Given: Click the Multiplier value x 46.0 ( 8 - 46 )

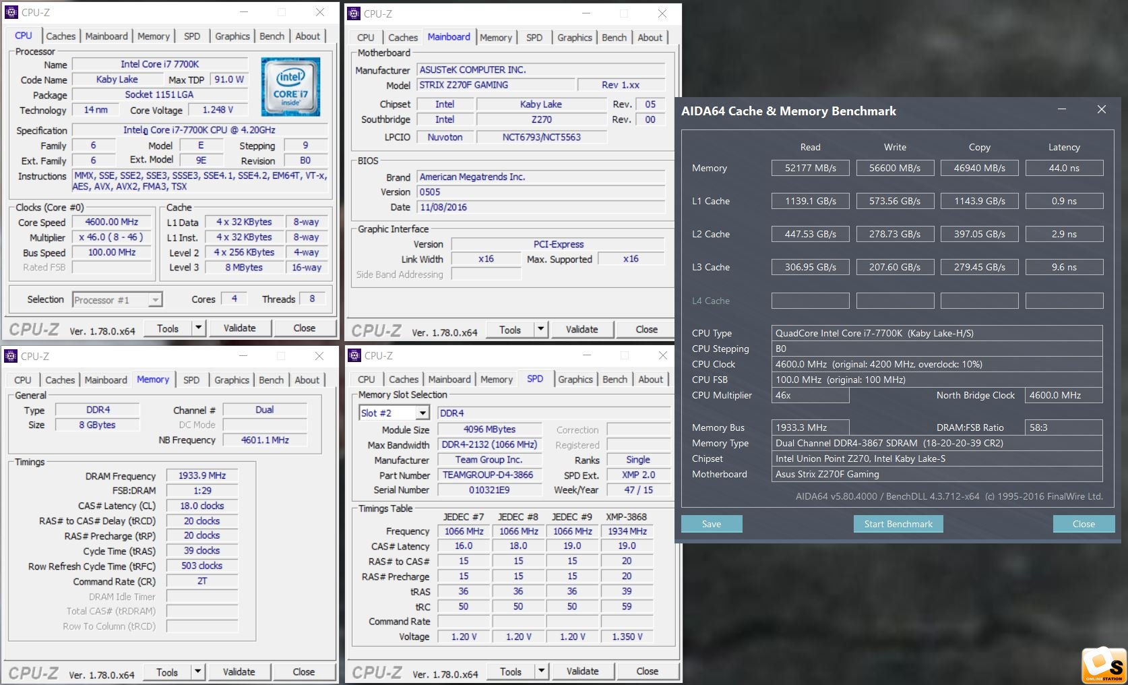Looking at the screenshot, I should (112, 237).
